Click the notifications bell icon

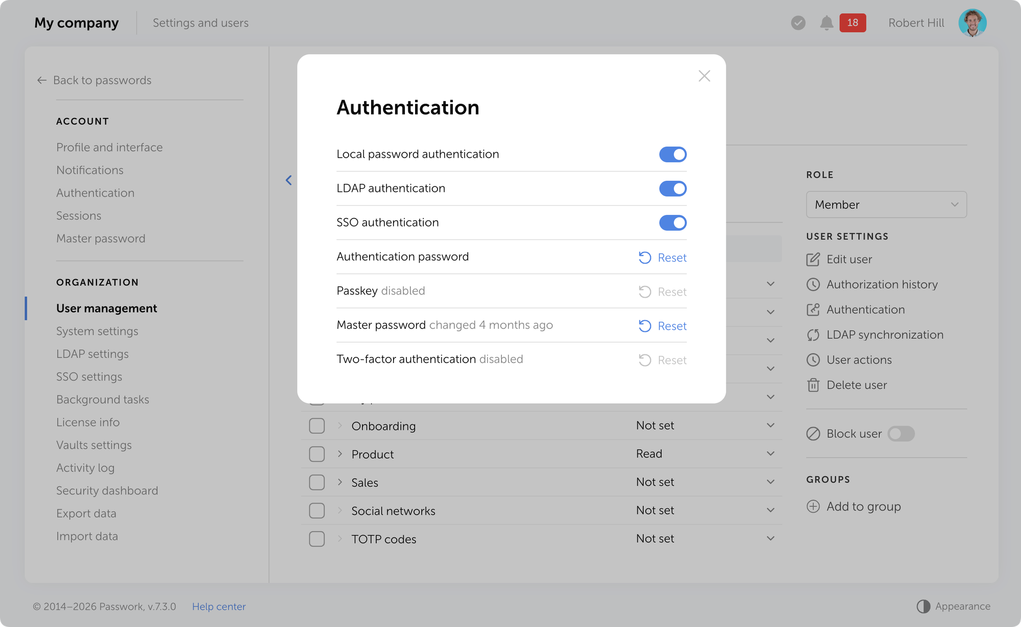click(826, 23)
